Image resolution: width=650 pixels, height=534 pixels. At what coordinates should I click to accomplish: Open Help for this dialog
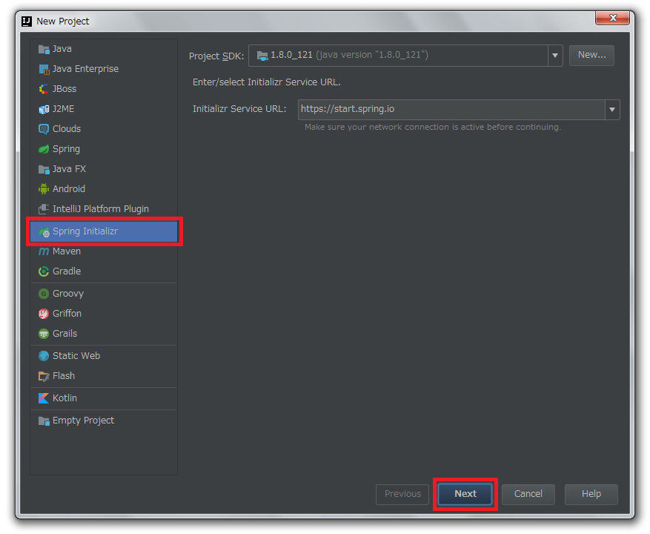point(591,494)
